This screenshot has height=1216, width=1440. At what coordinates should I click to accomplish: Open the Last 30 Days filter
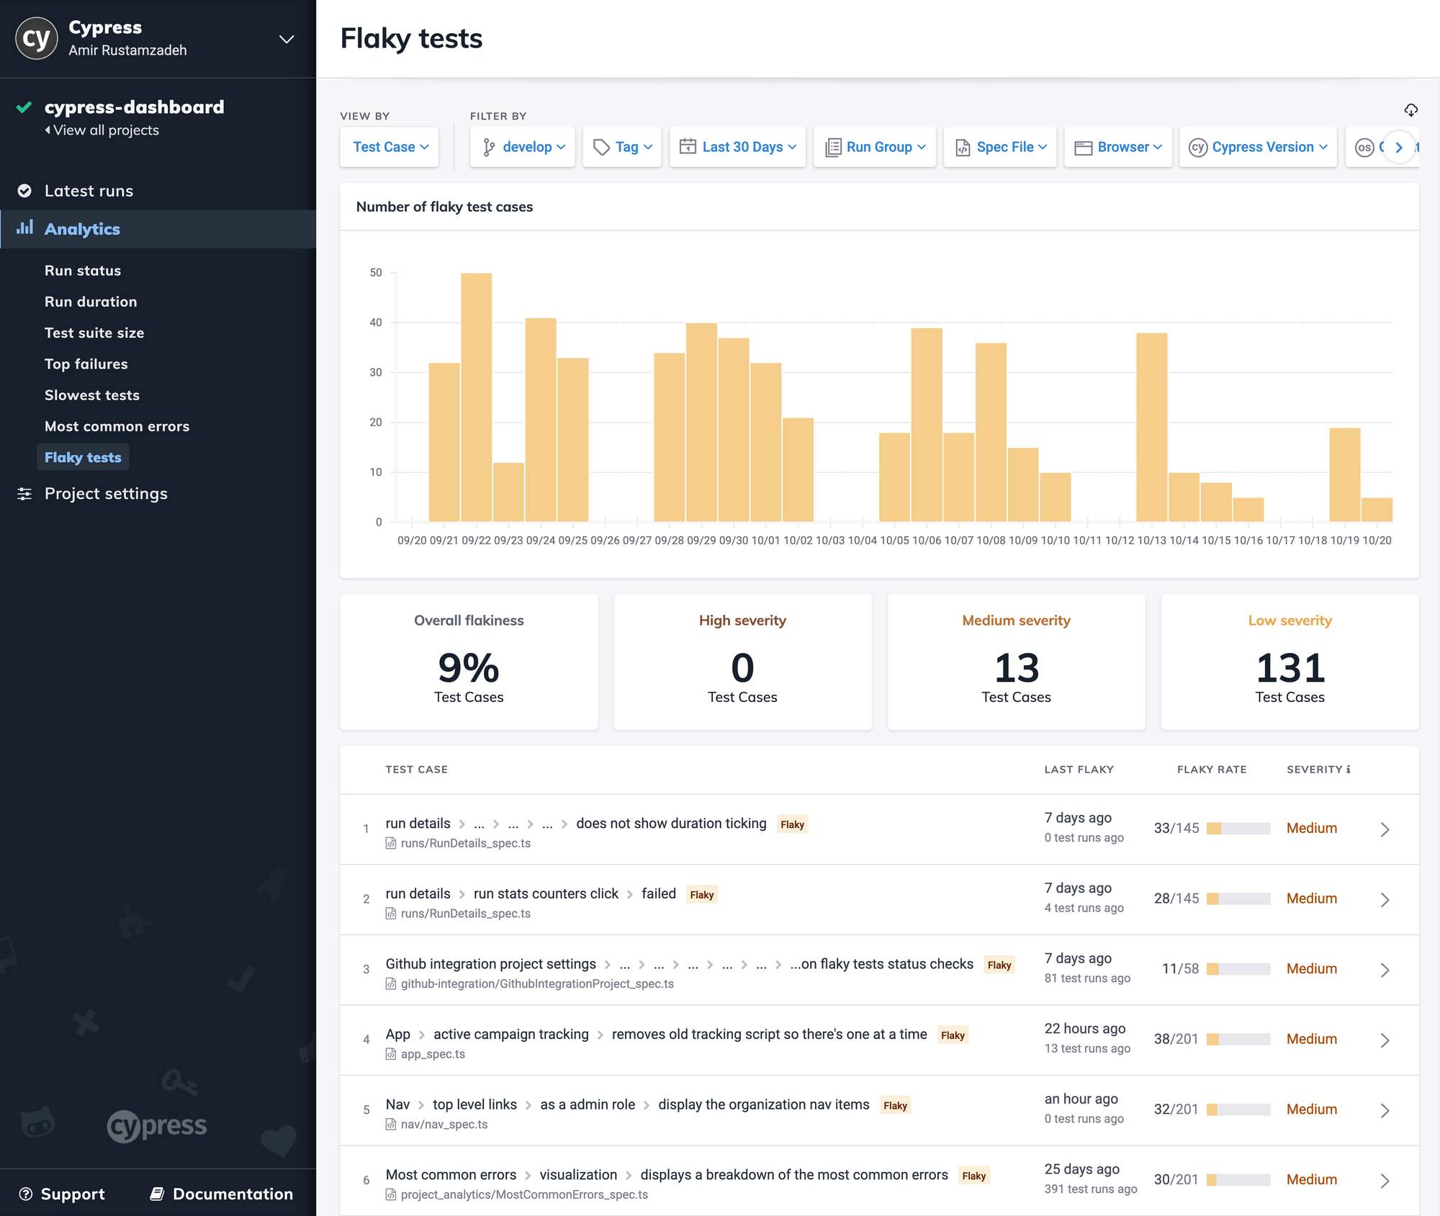click(737, 147)
